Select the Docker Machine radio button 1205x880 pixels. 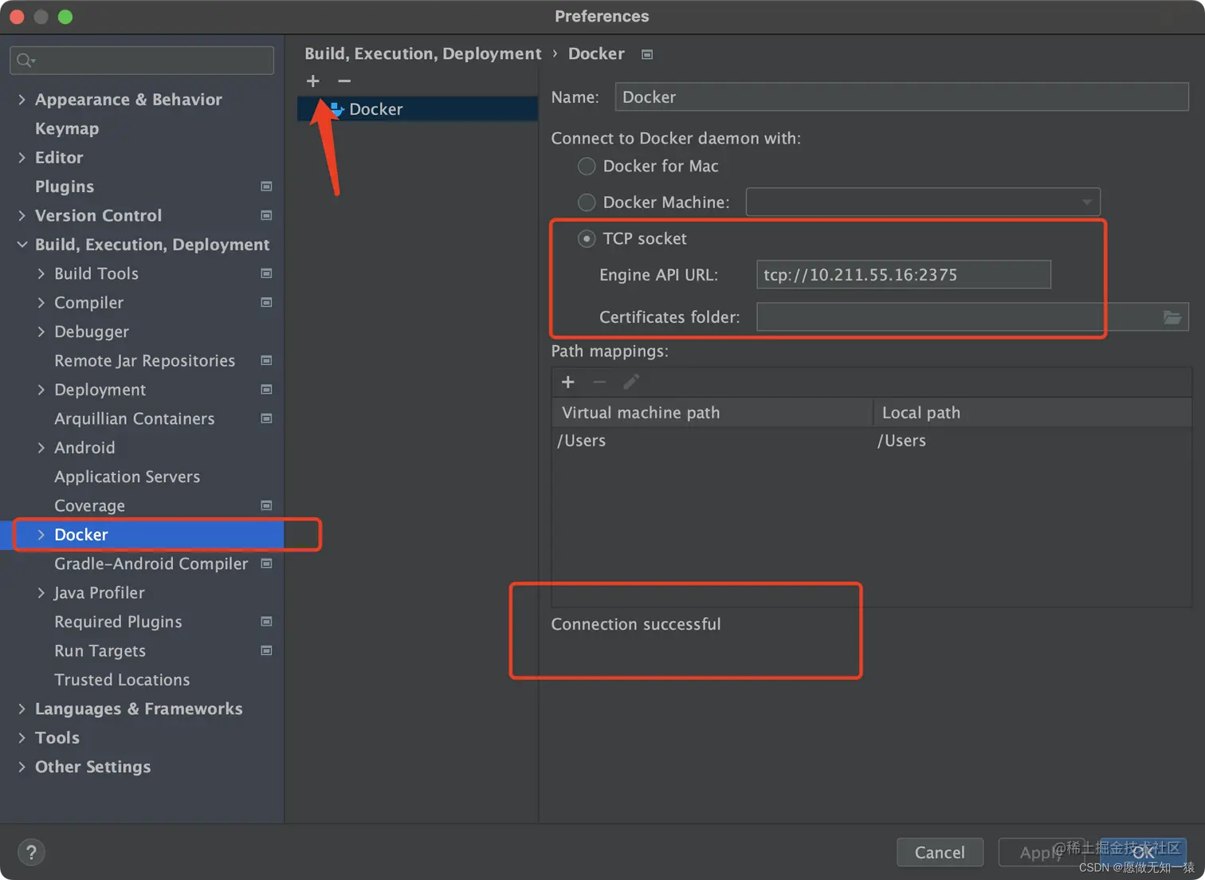[x=587, y=202]
